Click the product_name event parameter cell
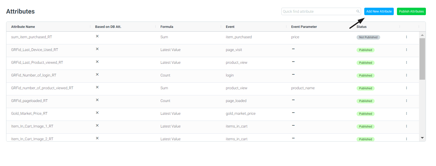436x166 pixels. pos(303,88)
